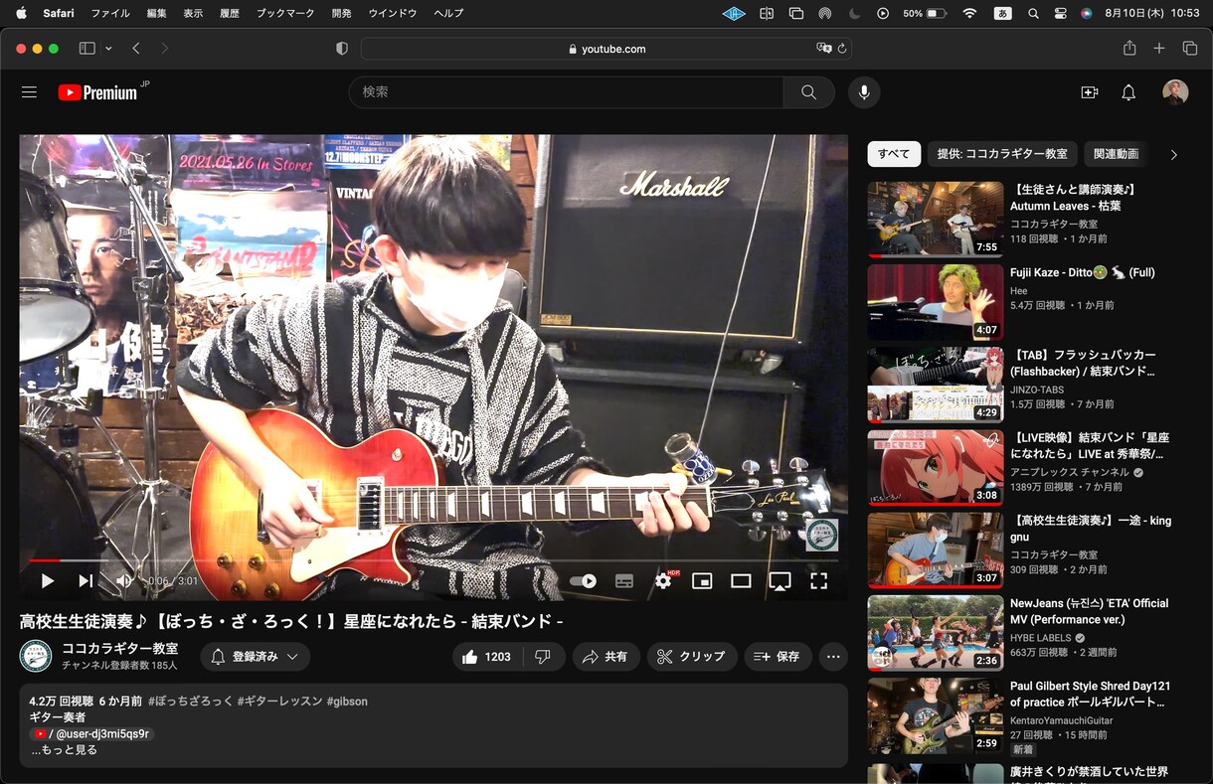Select the すべて filter chip

tap(894, 154)
